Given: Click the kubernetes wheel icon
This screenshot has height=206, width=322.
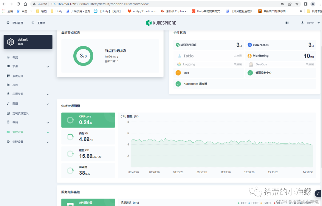Looking at the screenshot, I should 250,45.
